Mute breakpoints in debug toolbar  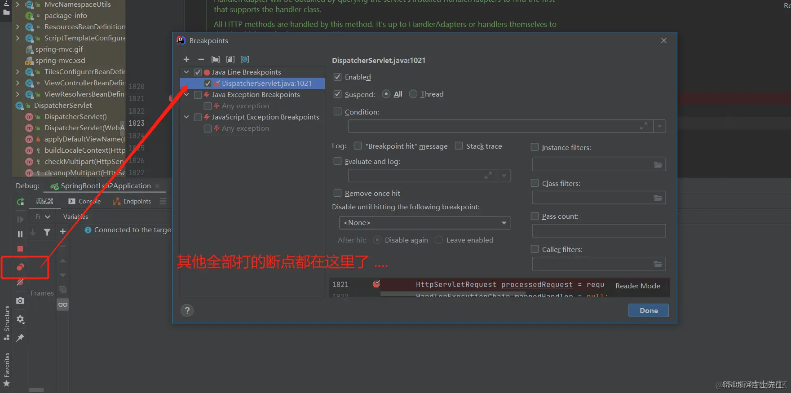[20, 283]
